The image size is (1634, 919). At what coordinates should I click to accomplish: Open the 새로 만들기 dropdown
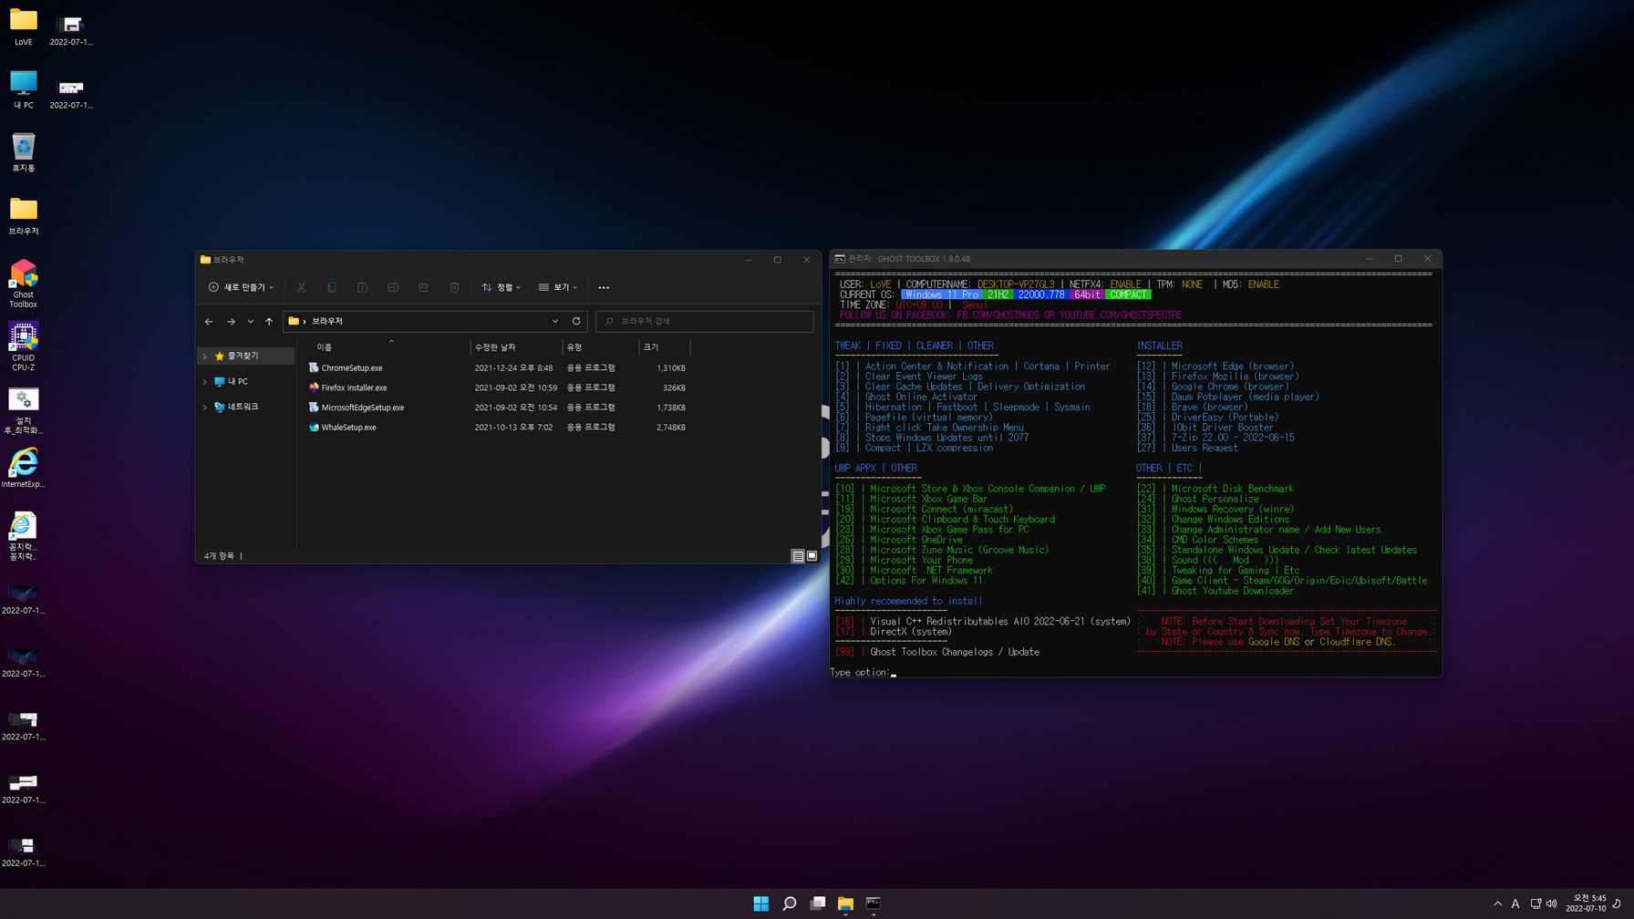coord(241,287)
